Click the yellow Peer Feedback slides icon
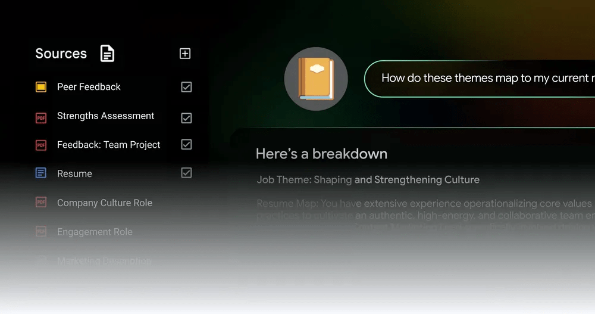The width and height of the screenshot is (595, 314). tap(41, 87)
